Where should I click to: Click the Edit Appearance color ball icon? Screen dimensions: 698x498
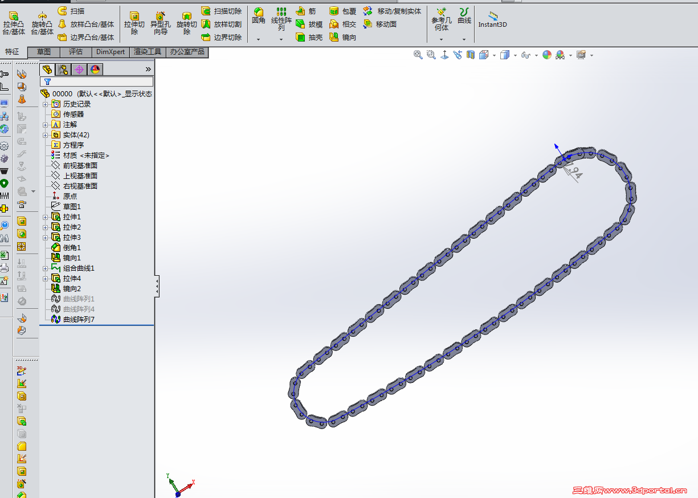pos(547,55)
